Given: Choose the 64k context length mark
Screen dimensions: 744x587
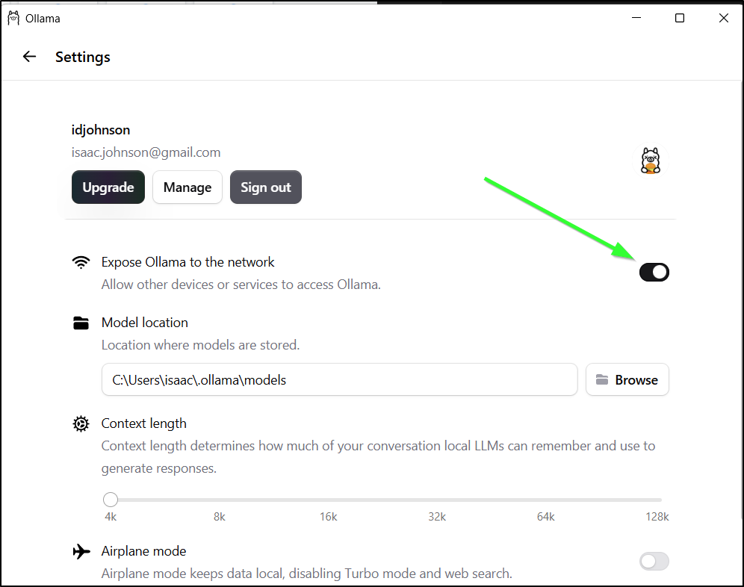Looking at the screenshot, I should point(545,517).
